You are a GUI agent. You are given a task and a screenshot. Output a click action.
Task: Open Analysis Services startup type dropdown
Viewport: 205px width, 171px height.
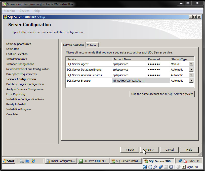[191, 75]
